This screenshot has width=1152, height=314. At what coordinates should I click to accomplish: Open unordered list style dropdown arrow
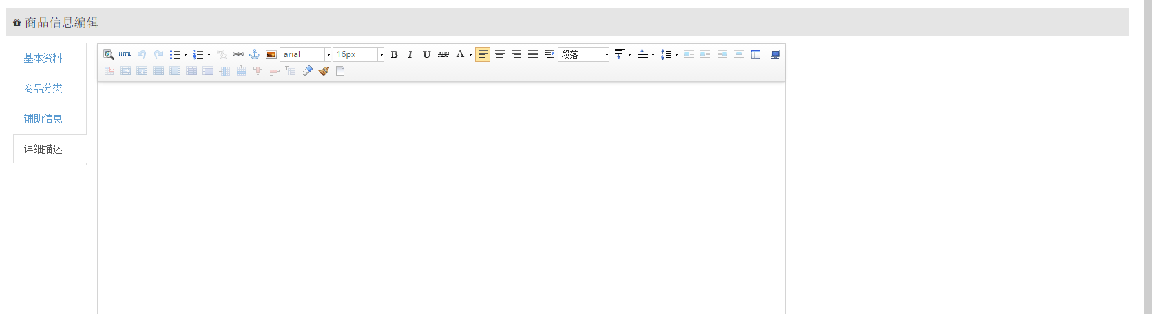(185, 54)
